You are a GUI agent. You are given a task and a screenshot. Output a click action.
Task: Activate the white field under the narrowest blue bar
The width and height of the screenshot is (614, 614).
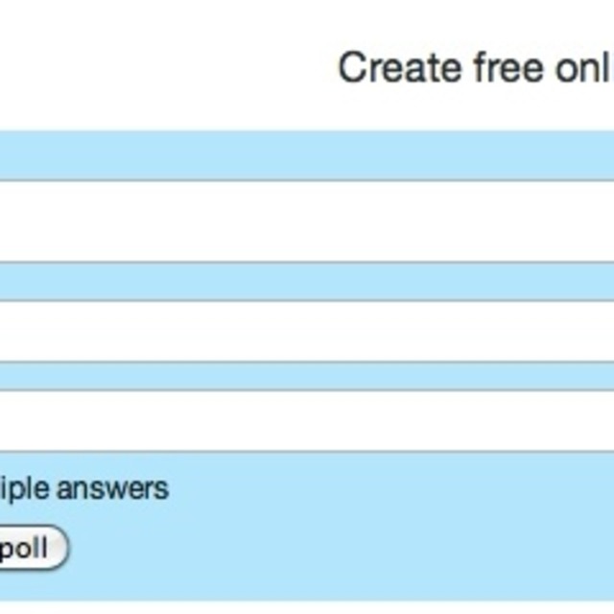307,420
